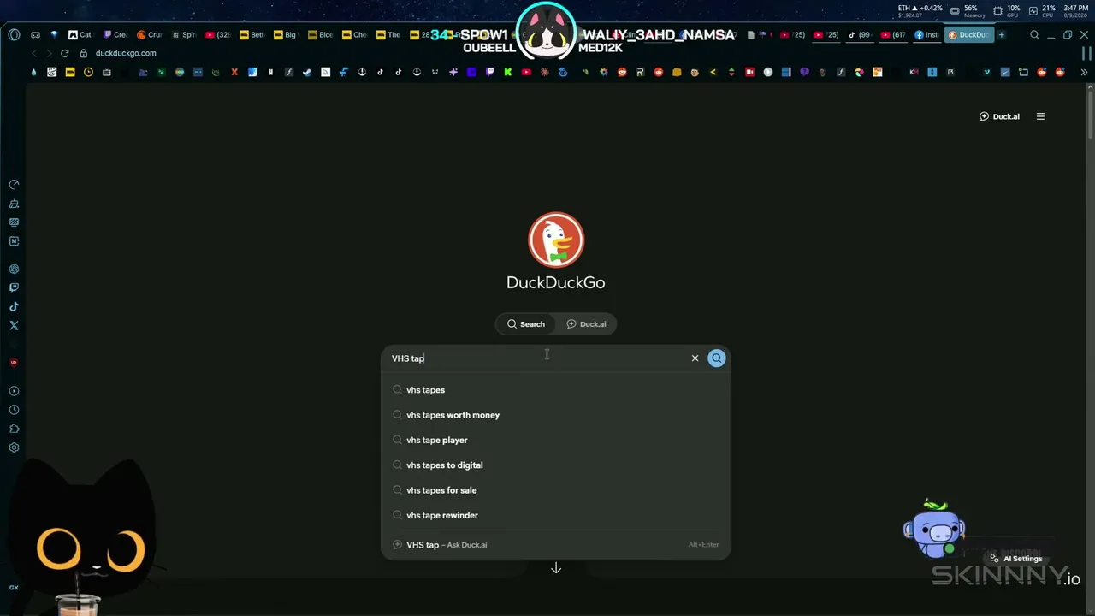Open the ETH price ticker widget
The height and width of the screenshot is (616, 1095).
click(920, 11)
